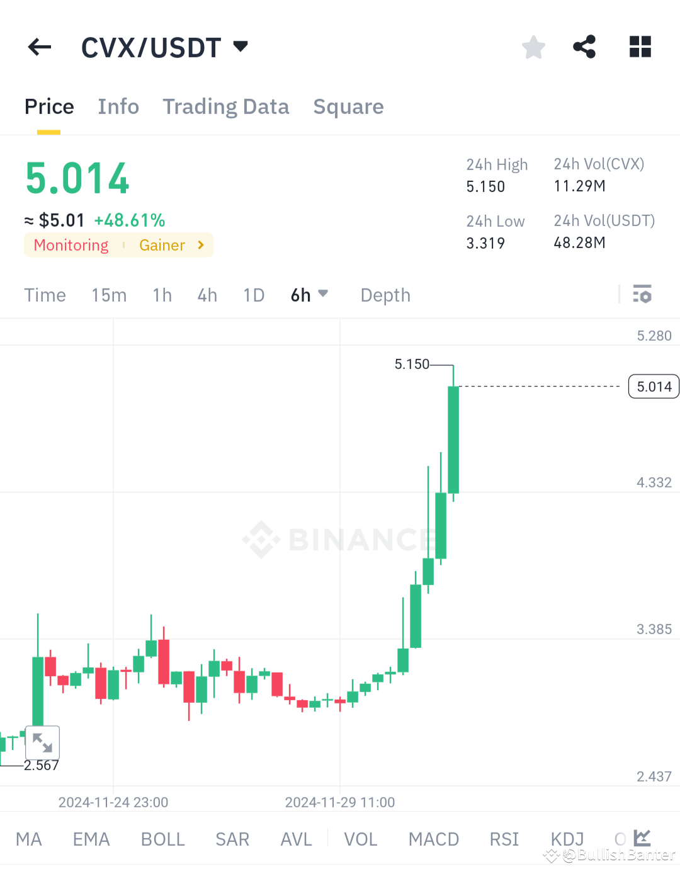
Task: Select the MACD indicator
Action: [x=434, y=838]
